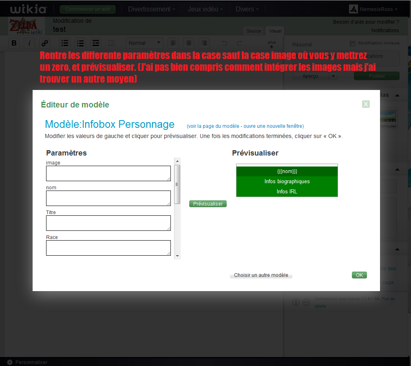Click the increase indent icon
Viewport: 411px width, 366px height.
pyautogui.click(x=95, y=43)
